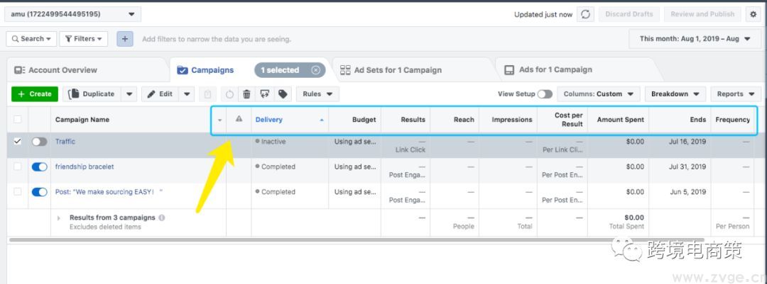Uncheck the Traffic campaign checkbox
The height and width of the screenshot is (284, 767).
click(18, 142)
